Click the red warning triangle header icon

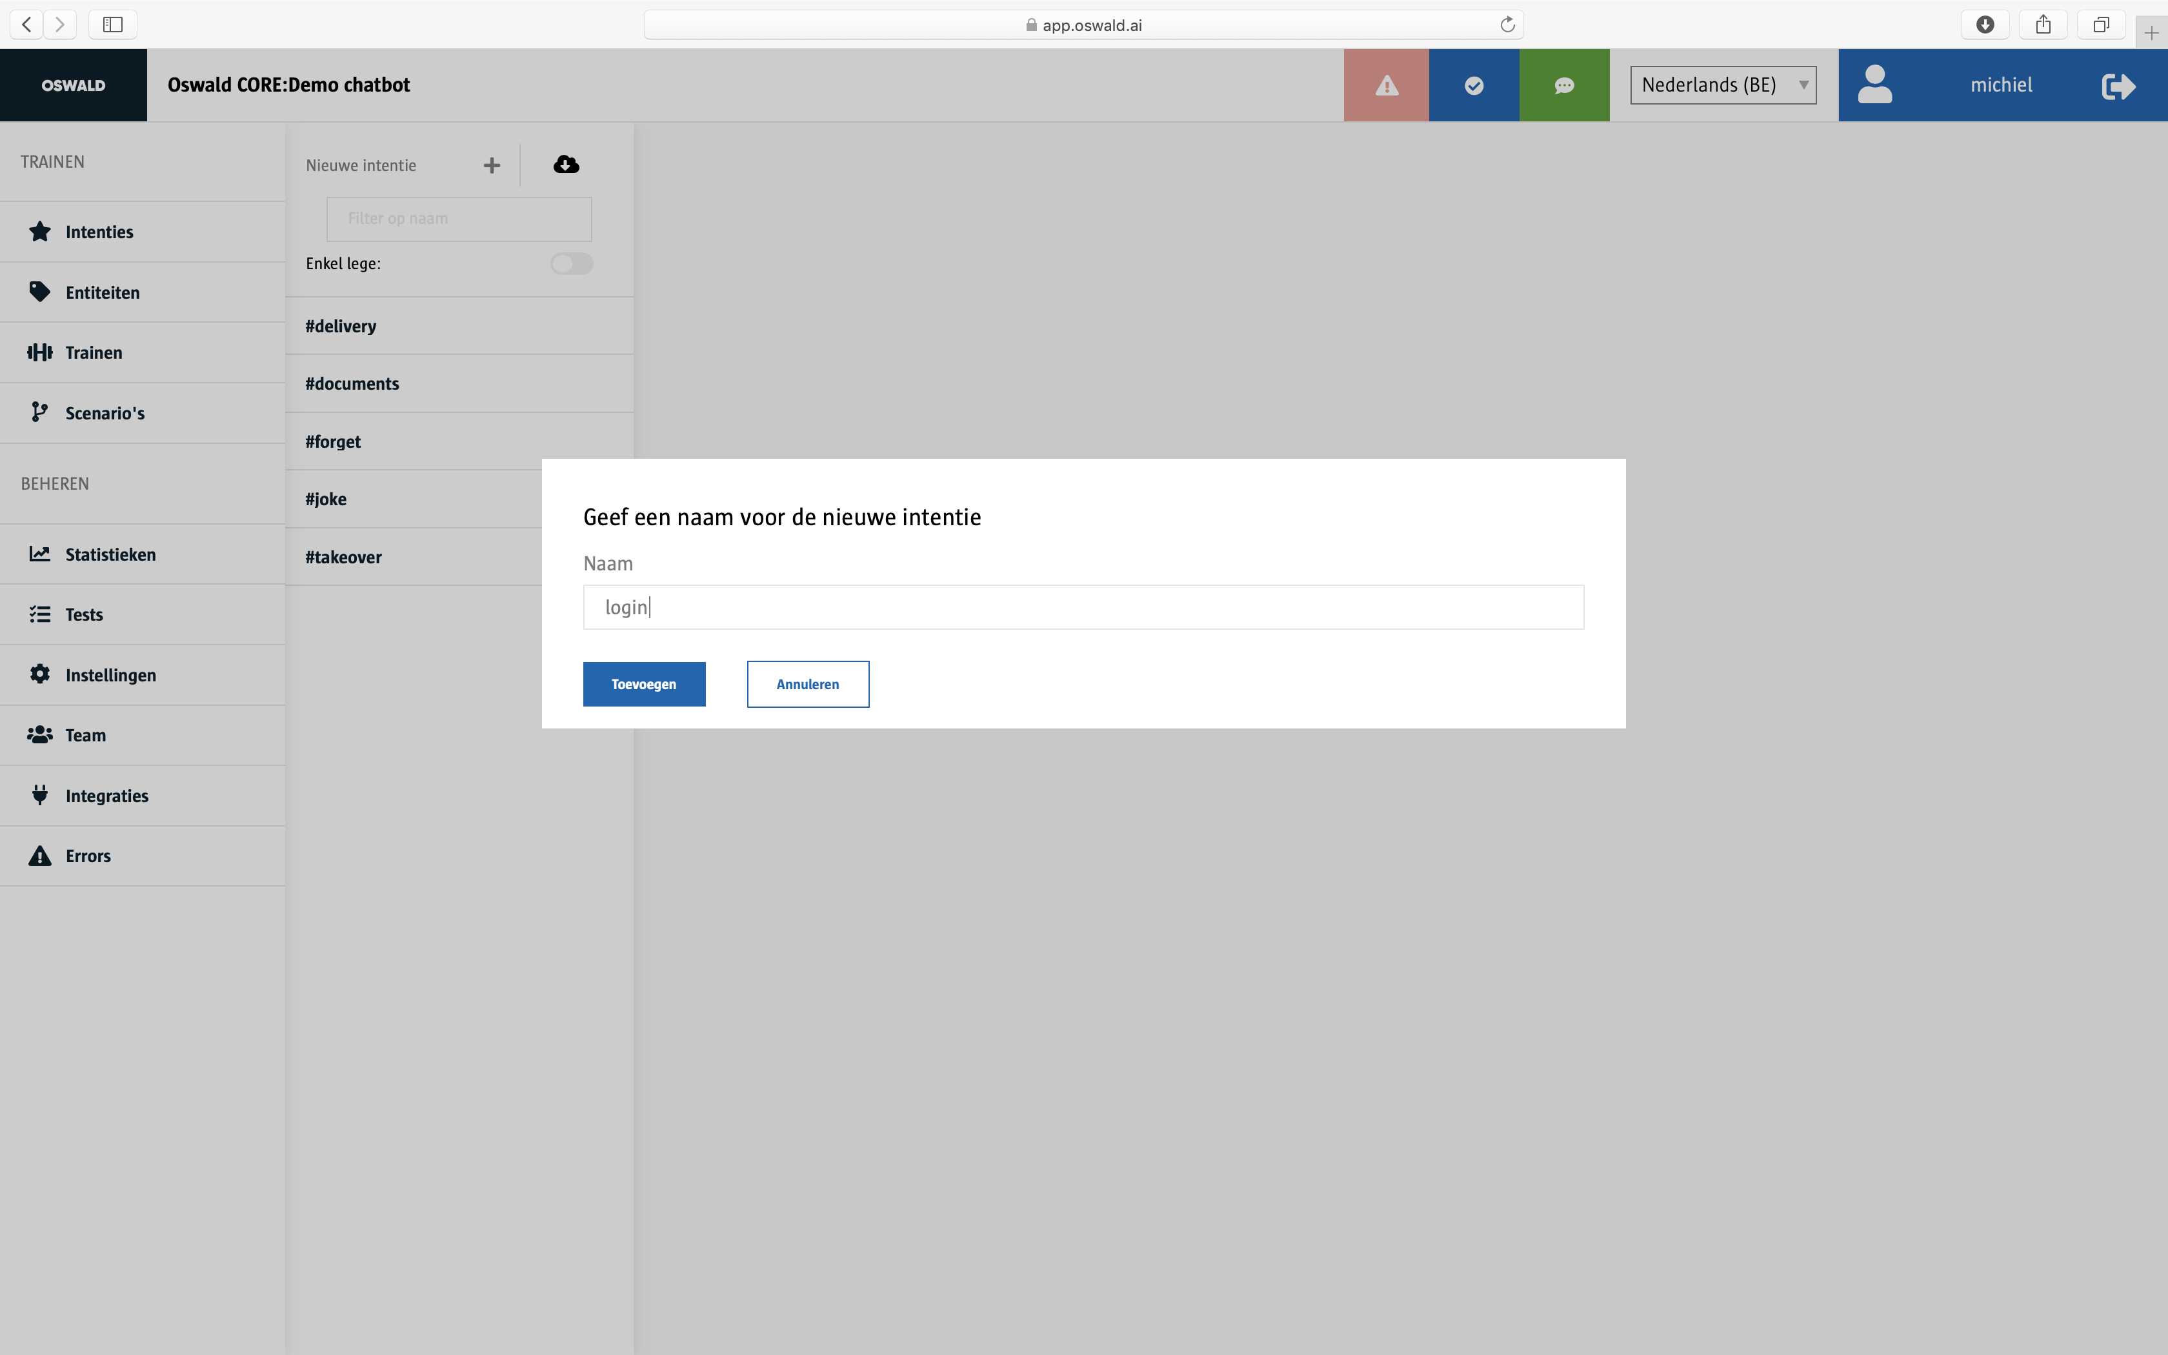(x=1386, y=85)
